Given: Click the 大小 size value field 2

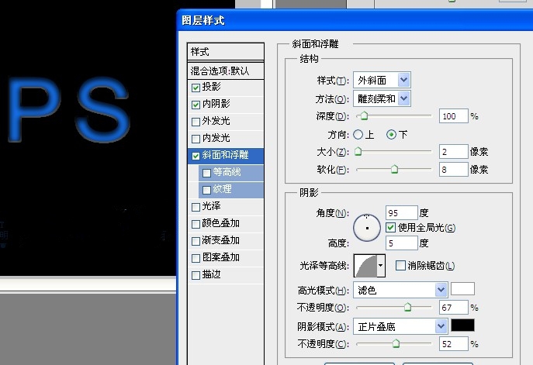Looking at the screenshot, I should (x=453, y=151).
